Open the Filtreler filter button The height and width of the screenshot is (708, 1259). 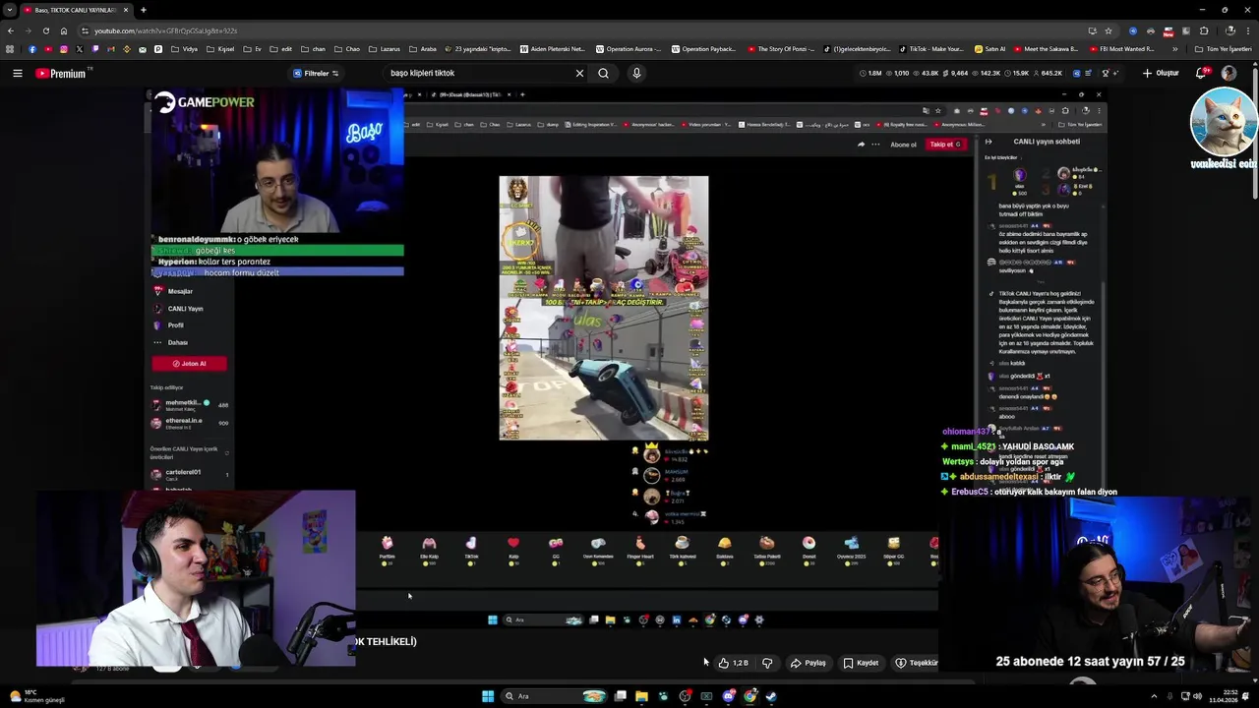[x=316, y=73]
